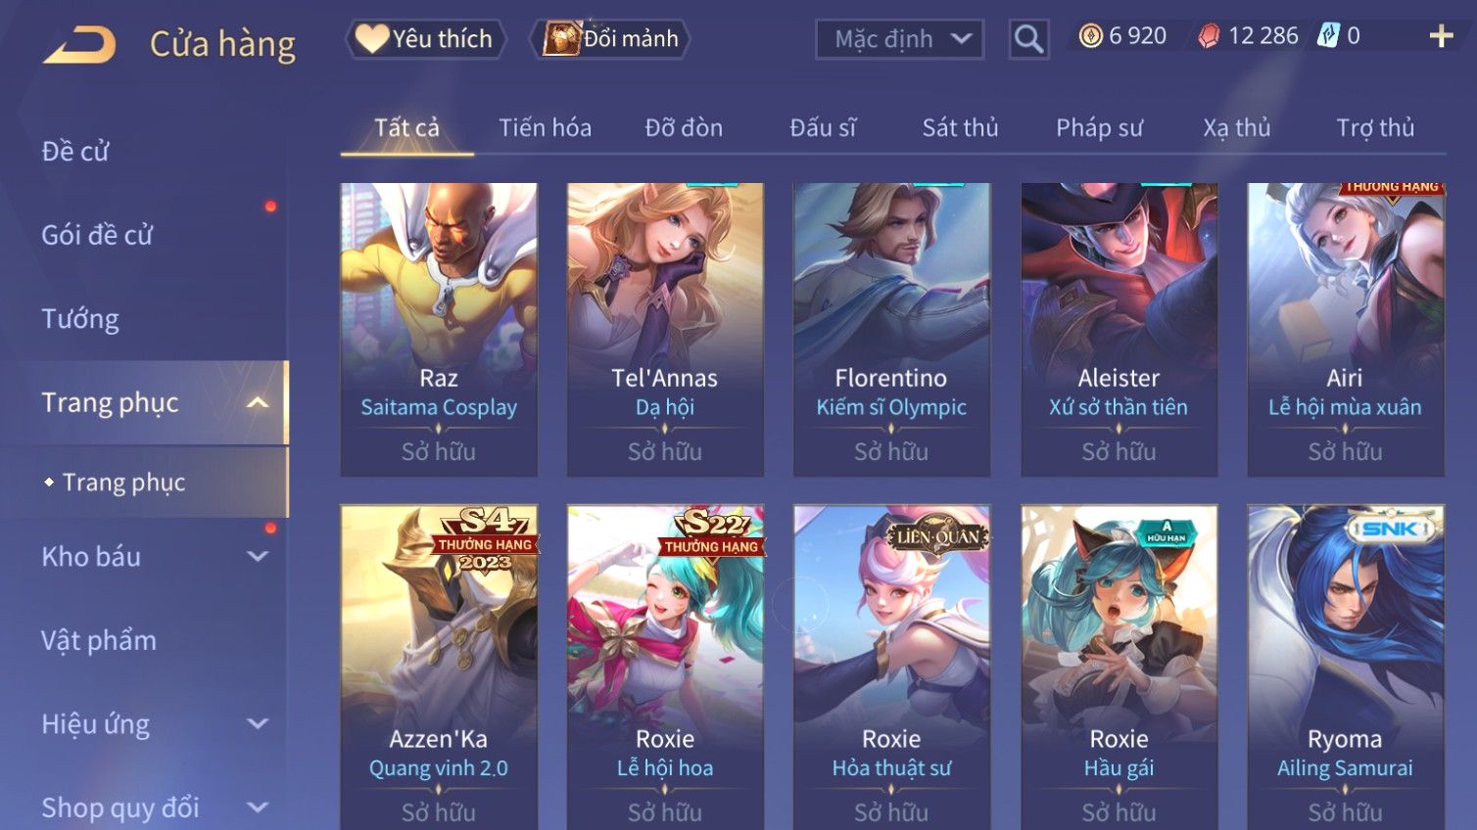1477x830 pixels.
Task: Click the plus icon to add currency
Action: [1441, 36]
